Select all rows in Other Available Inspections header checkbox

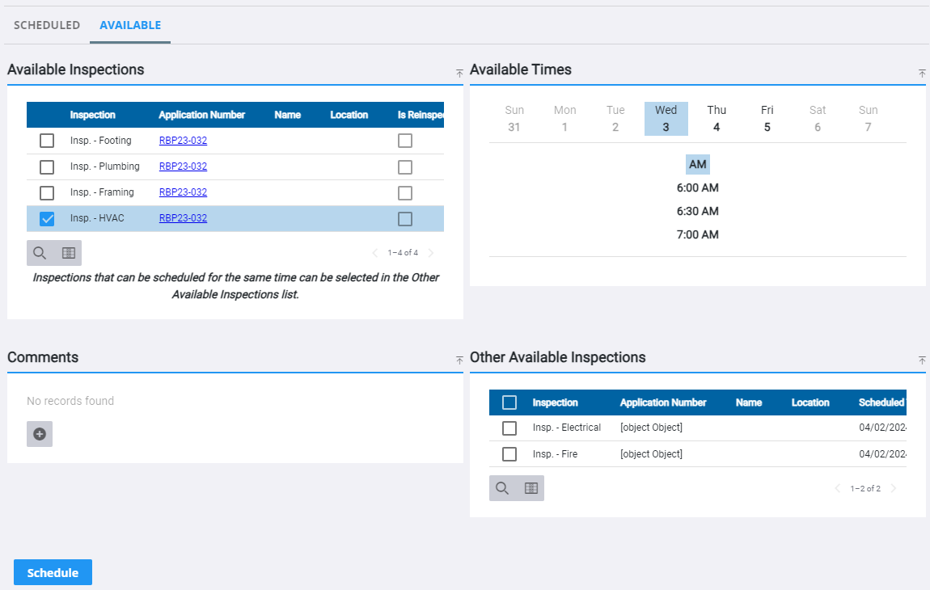[509, 402]
